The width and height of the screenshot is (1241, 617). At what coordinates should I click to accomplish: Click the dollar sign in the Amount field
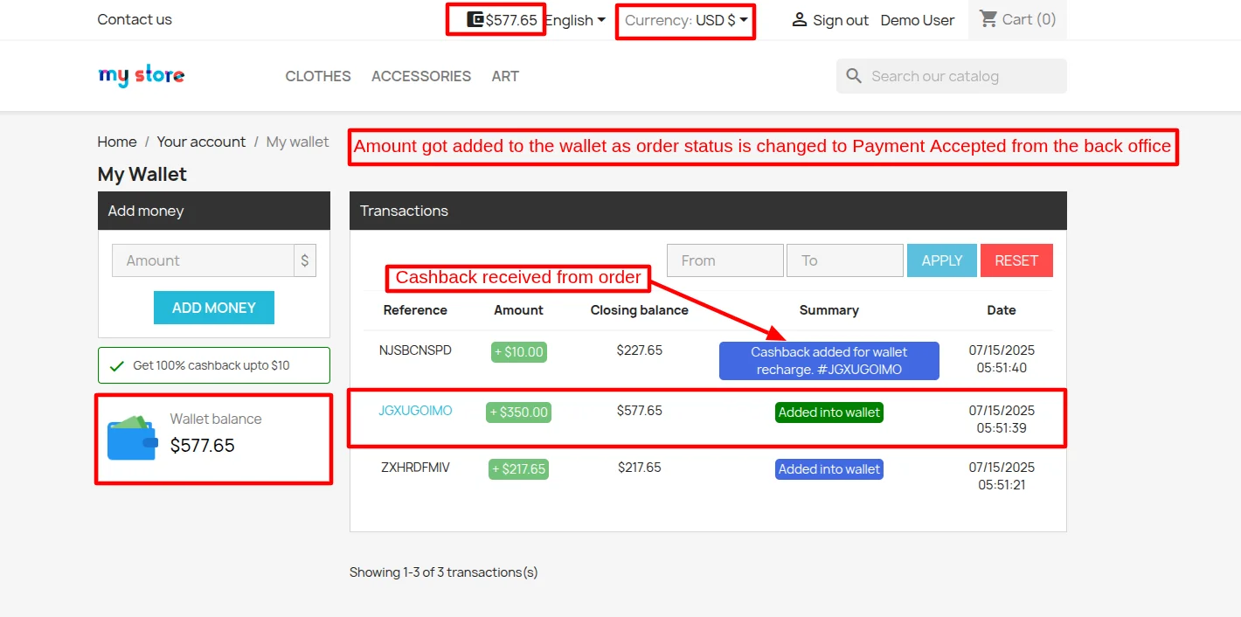(x=304, y=260)
